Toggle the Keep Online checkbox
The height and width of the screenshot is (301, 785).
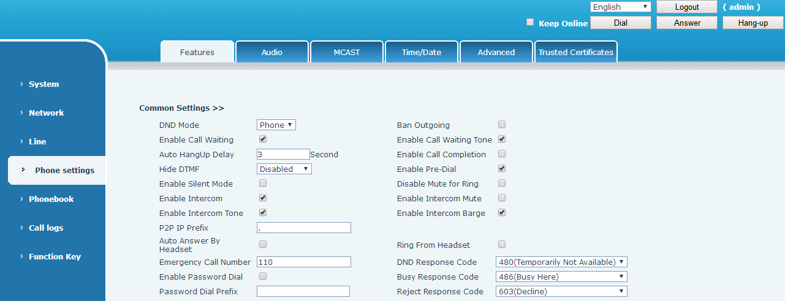click(x=530, y=23)
